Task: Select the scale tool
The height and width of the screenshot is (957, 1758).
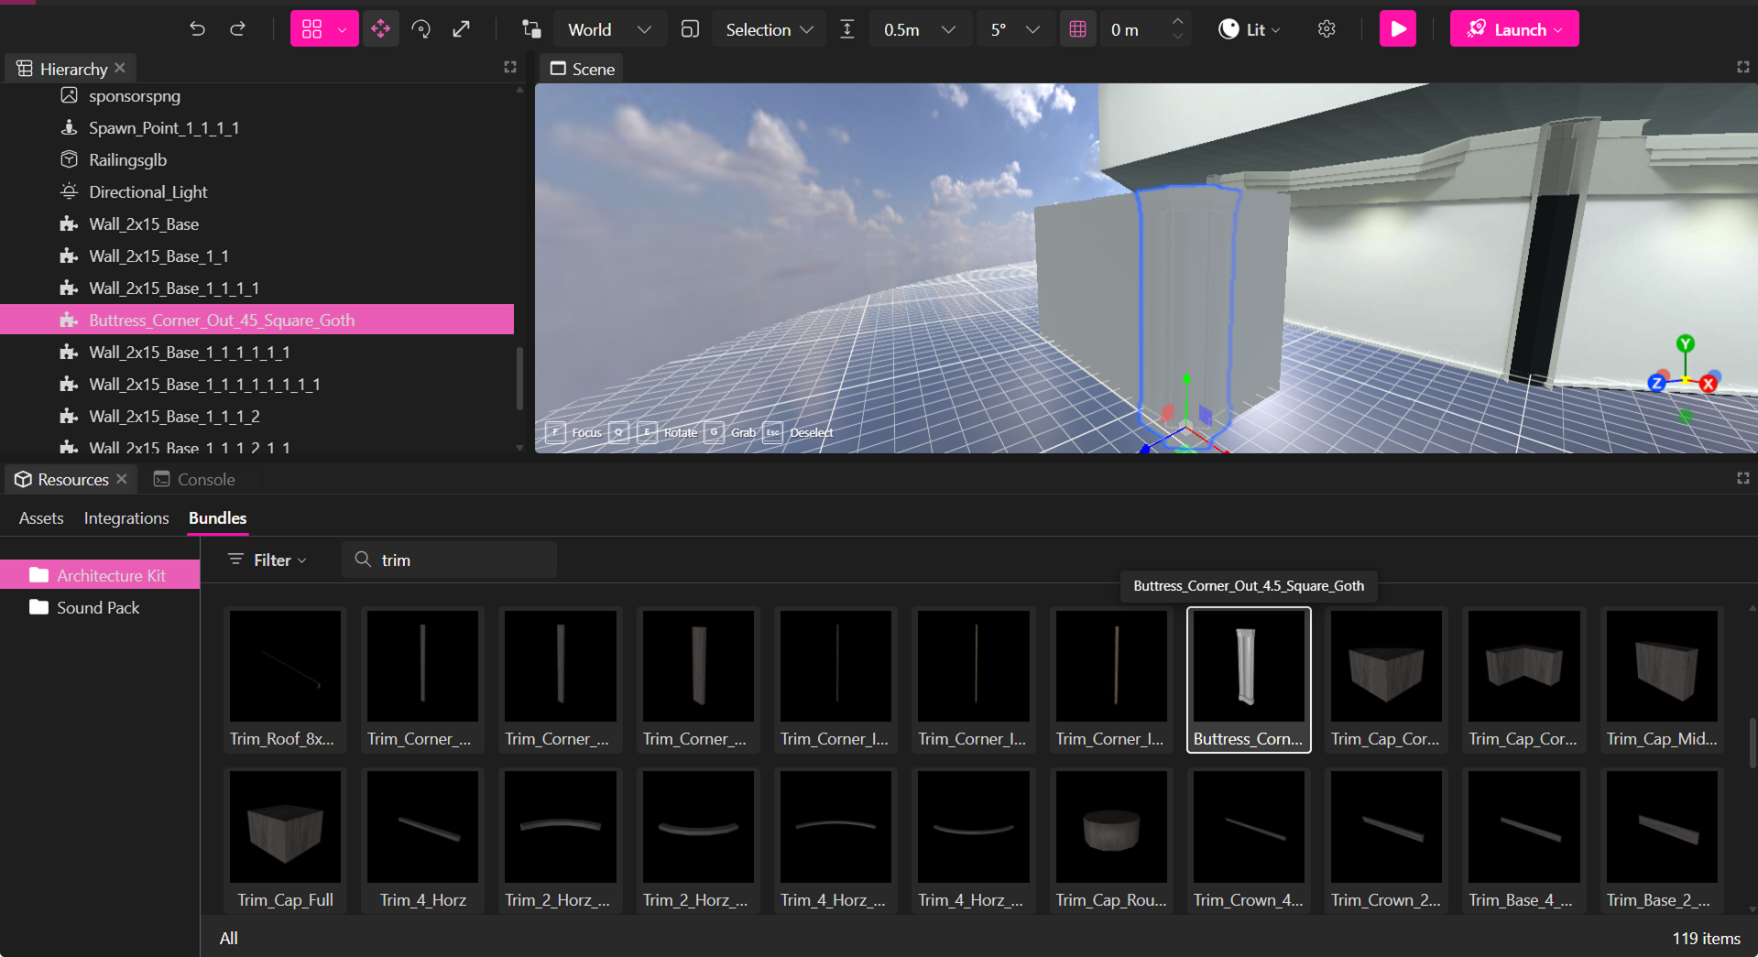Action: 462,29
